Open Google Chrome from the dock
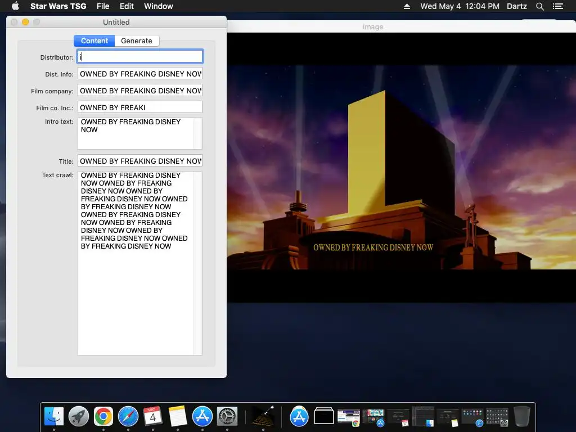 (103, 417)
